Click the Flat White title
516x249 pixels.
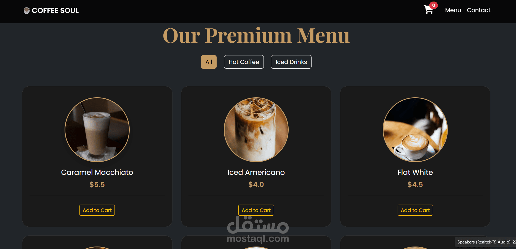pos(415,172)
